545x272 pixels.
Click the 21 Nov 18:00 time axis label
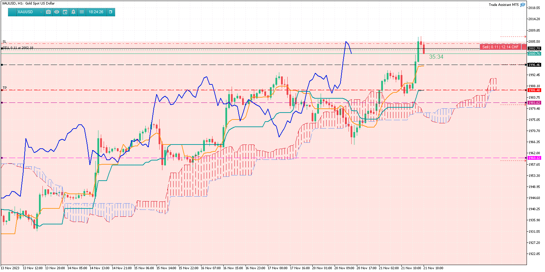[x=433, y=268]
